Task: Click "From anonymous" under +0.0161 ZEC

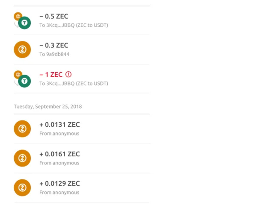Action: pos(59,163)
